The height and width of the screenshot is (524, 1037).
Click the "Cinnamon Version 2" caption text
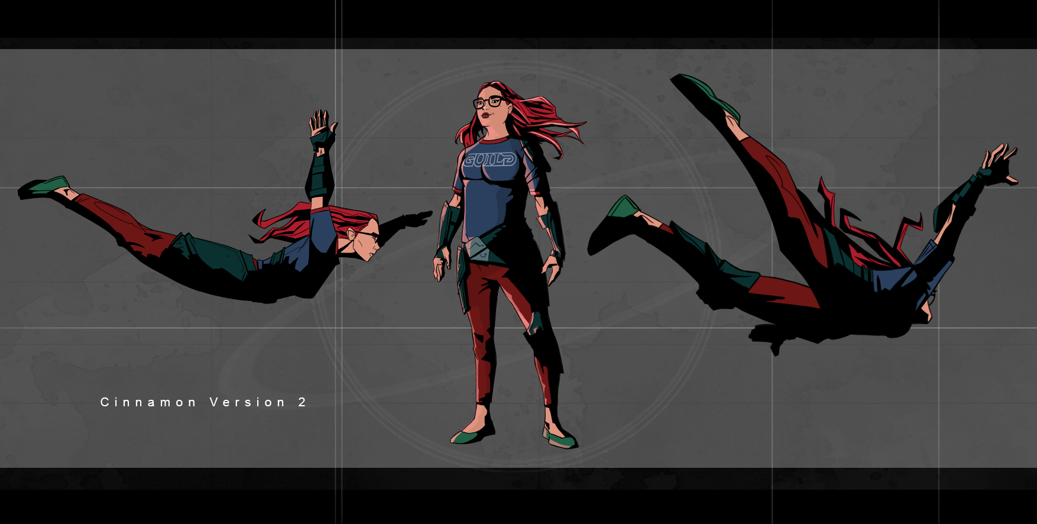(x=203, y=402)
